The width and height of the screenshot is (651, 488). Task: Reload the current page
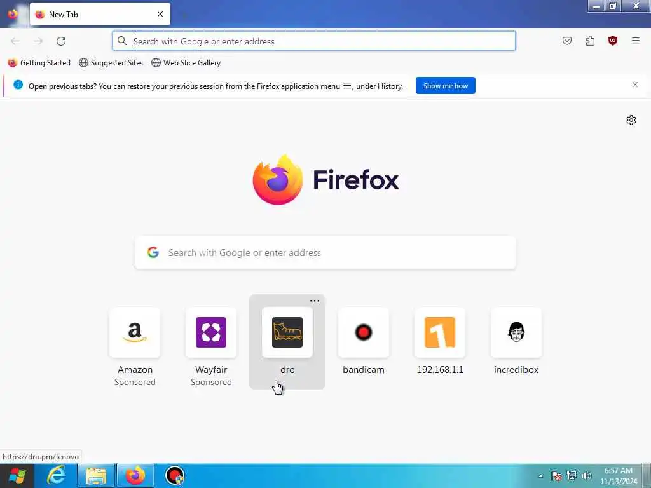pyautogui.click(x=61, y=41)
